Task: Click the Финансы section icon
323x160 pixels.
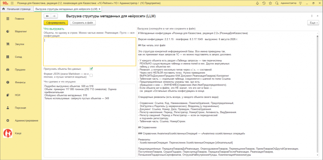Action: click(8, 82)
